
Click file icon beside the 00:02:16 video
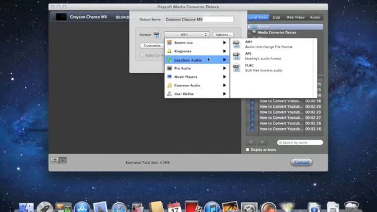[252, 129]
